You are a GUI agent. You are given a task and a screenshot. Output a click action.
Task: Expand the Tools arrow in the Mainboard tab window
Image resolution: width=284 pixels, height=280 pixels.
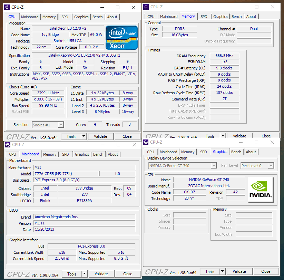point(85,274)
